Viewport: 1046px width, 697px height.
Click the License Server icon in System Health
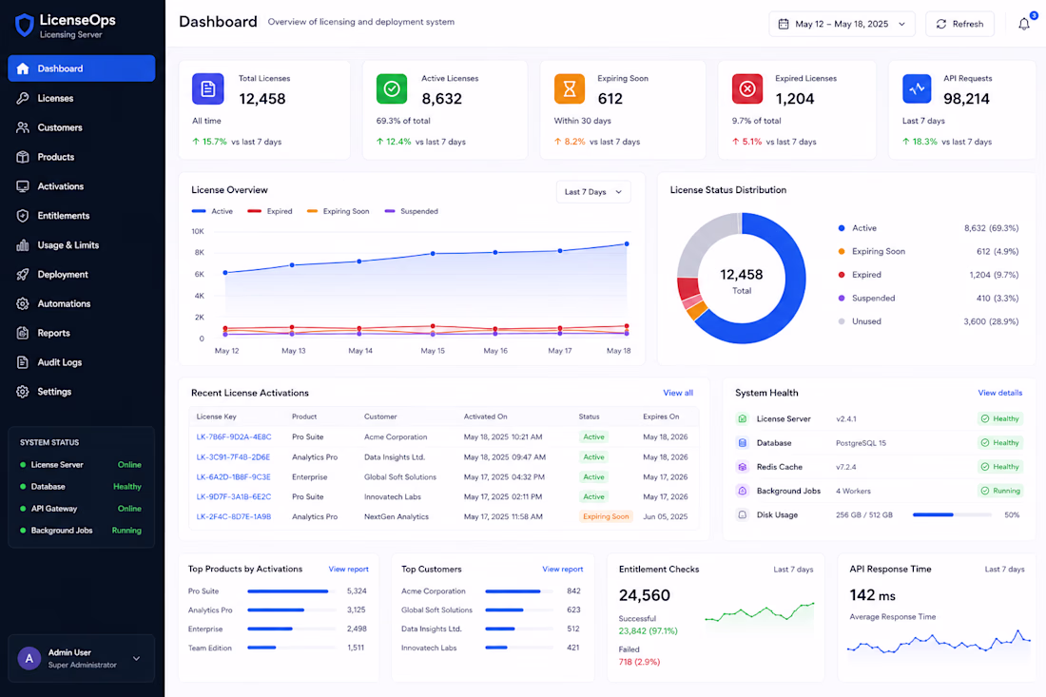point(742,419)
